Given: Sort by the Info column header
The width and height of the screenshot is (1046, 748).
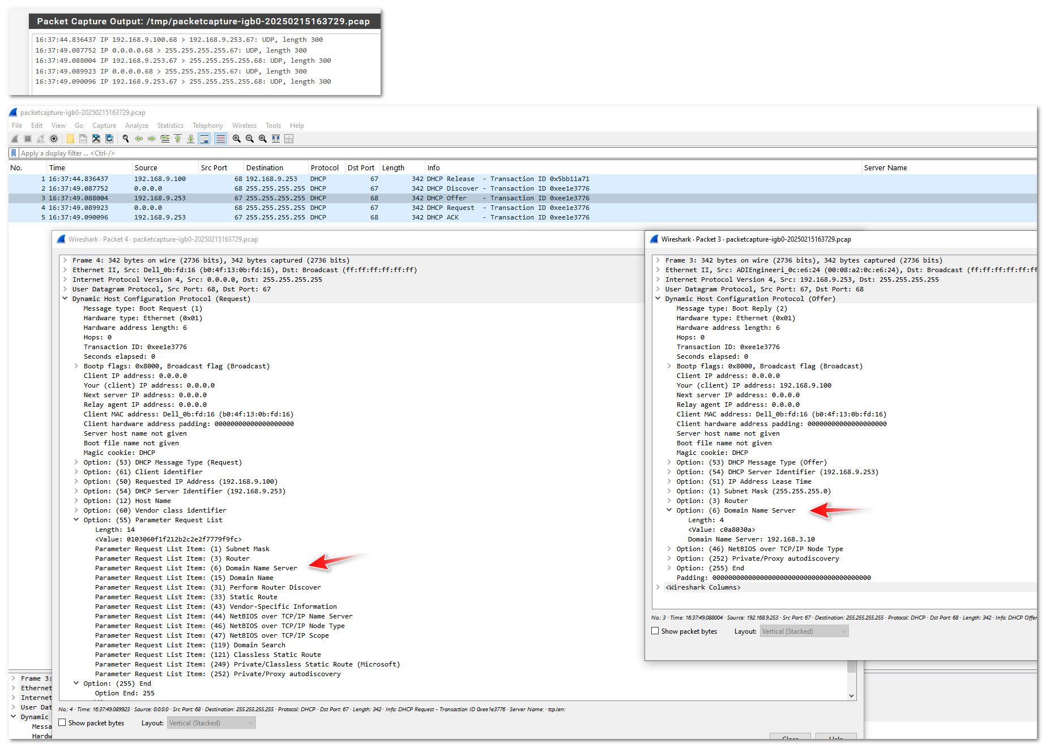Looking at the screenshot, I should [642, 168].
